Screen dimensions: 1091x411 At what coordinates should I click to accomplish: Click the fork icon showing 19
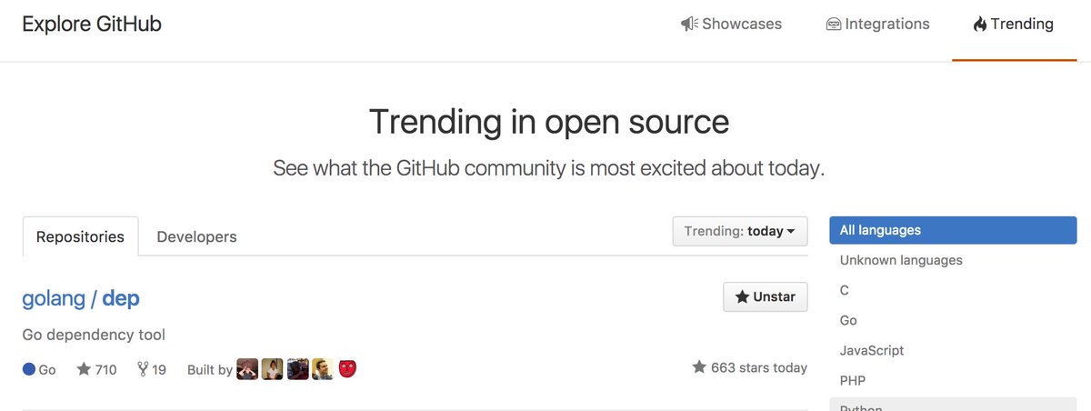(143, 369)
